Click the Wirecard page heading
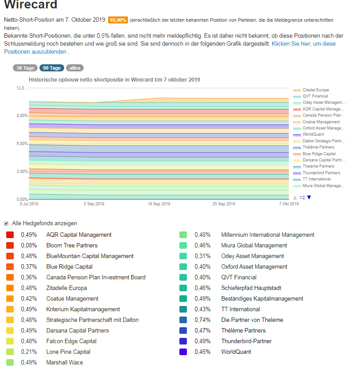The height and width of the screenshot is (368, 349). pos(31,4)
